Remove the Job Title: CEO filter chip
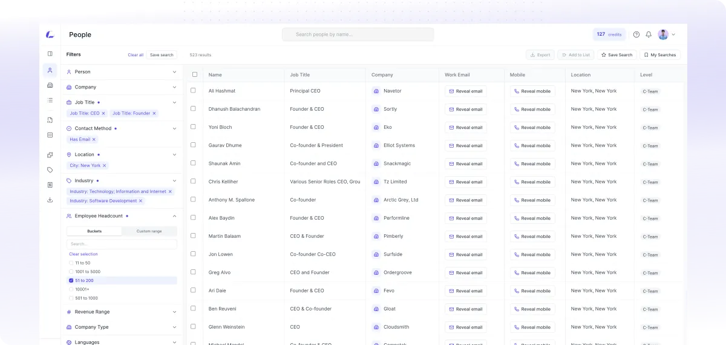The image size is (726, 345). pos(103,113)
